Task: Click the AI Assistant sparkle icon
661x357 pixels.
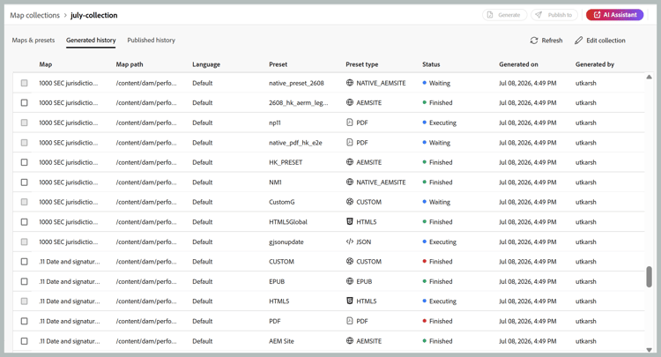Action: (x=597, y=15)
